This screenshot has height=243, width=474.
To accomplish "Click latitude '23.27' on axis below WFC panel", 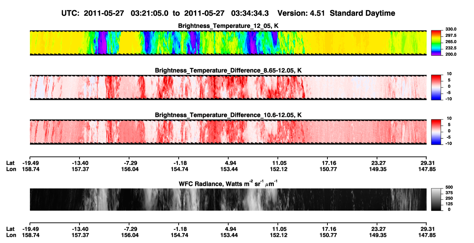I will click(x=377, y=229).
